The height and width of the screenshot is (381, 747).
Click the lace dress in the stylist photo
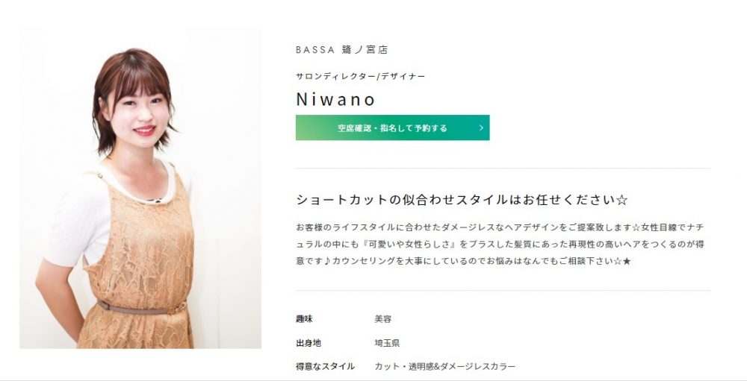click(138, 266)
